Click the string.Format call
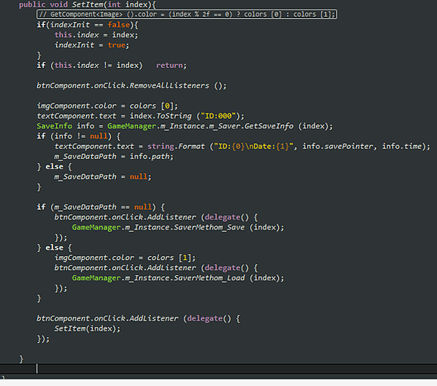 [x=176, y=147]
